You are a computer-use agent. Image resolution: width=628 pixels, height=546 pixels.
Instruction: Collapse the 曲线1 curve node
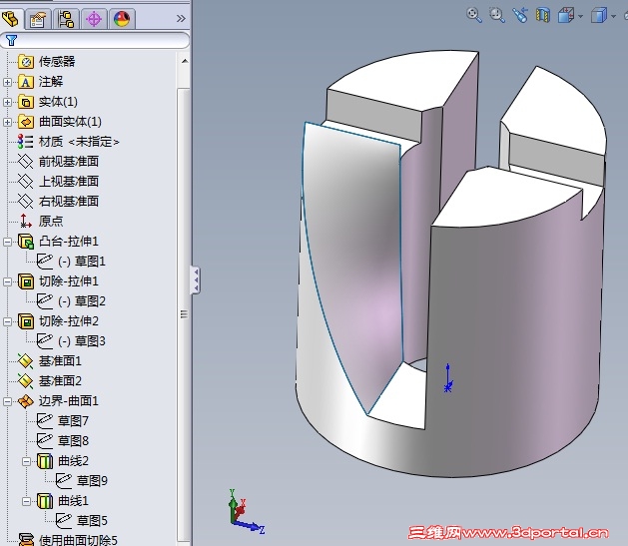26,501
